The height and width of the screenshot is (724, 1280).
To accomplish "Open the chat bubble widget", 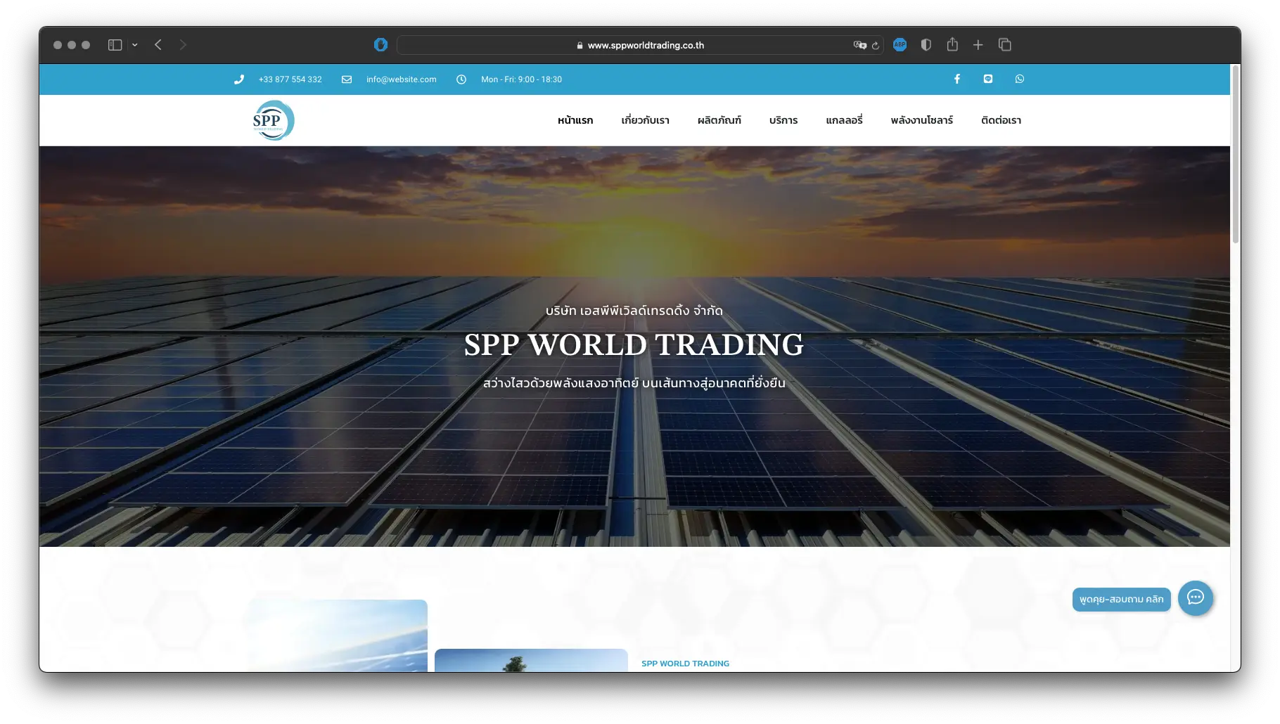I will (1195, 598).
